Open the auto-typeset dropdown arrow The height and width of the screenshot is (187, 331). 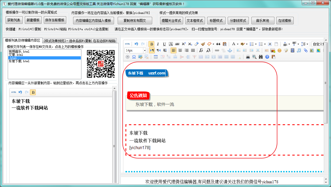tap(213, 44)
